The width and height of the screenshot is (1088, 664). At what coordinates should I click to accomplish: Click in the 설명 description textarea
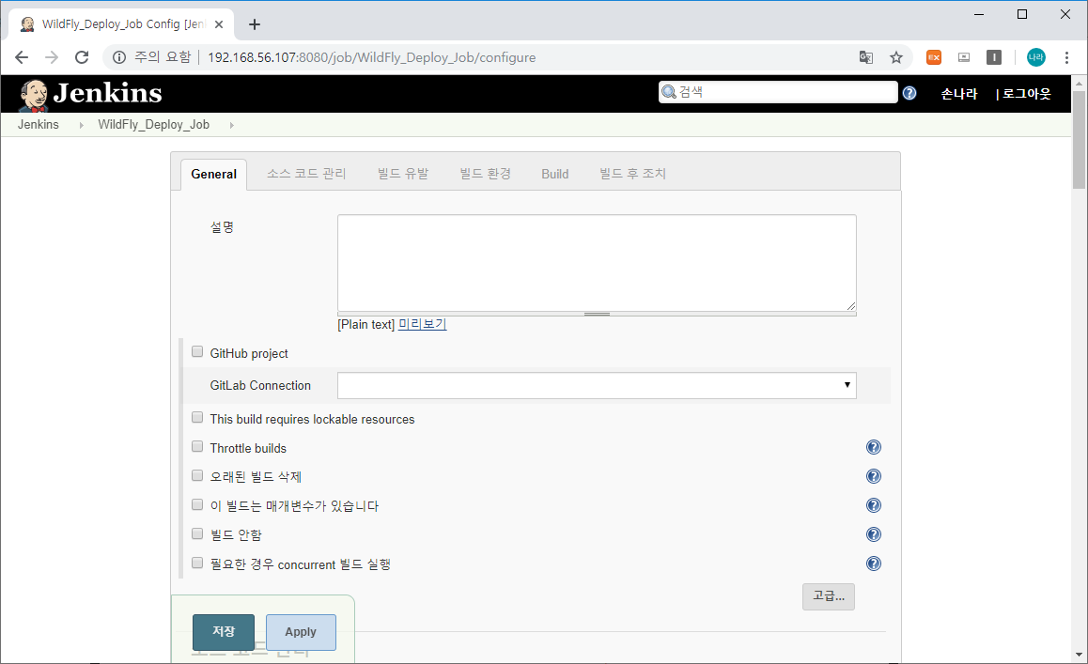[597, 263]
